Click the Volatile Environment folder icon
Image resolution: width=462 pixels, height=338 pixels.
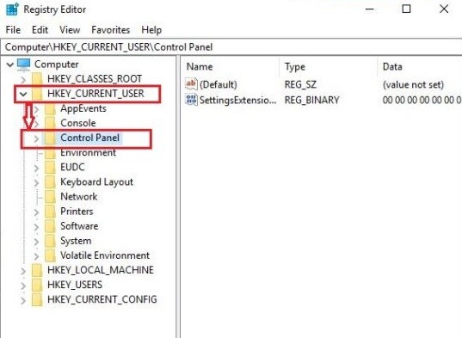50,255
